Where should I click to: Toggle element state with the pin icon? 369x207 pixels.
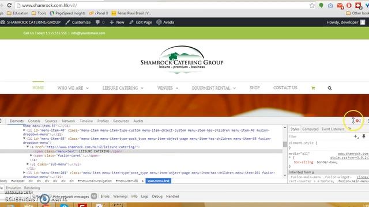tap(364, 136)
